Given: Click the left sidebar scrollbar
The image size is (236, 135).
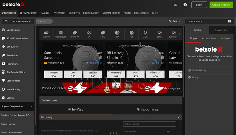Looking at the screenshot, I should click(x=36, y=76).
